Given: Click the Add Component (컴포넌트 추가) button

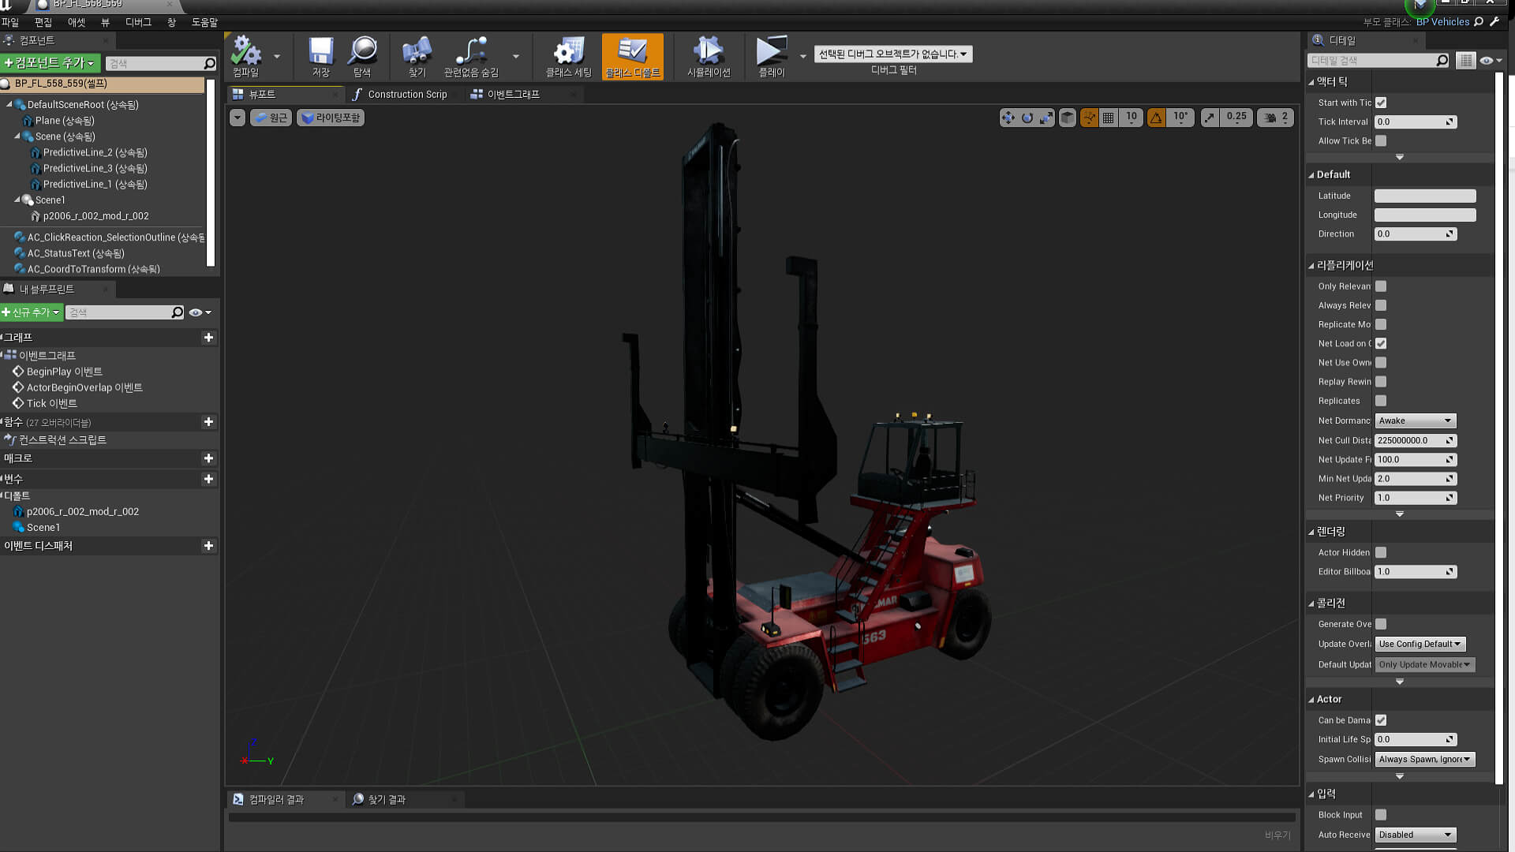Looking at the screenshot, I should 50,62.
